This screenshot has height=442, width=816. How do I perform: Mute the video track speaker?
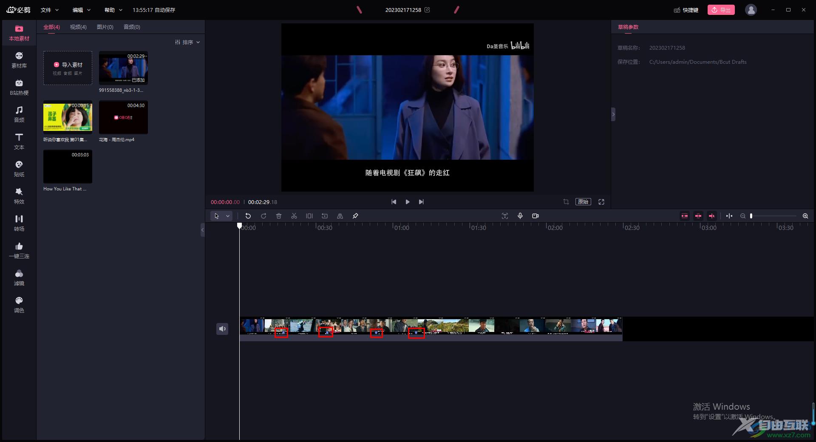click(222, 329)
